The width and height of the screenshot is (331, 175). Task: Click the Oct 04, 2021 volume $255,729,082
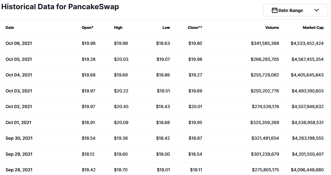click(x=265, y=75)
